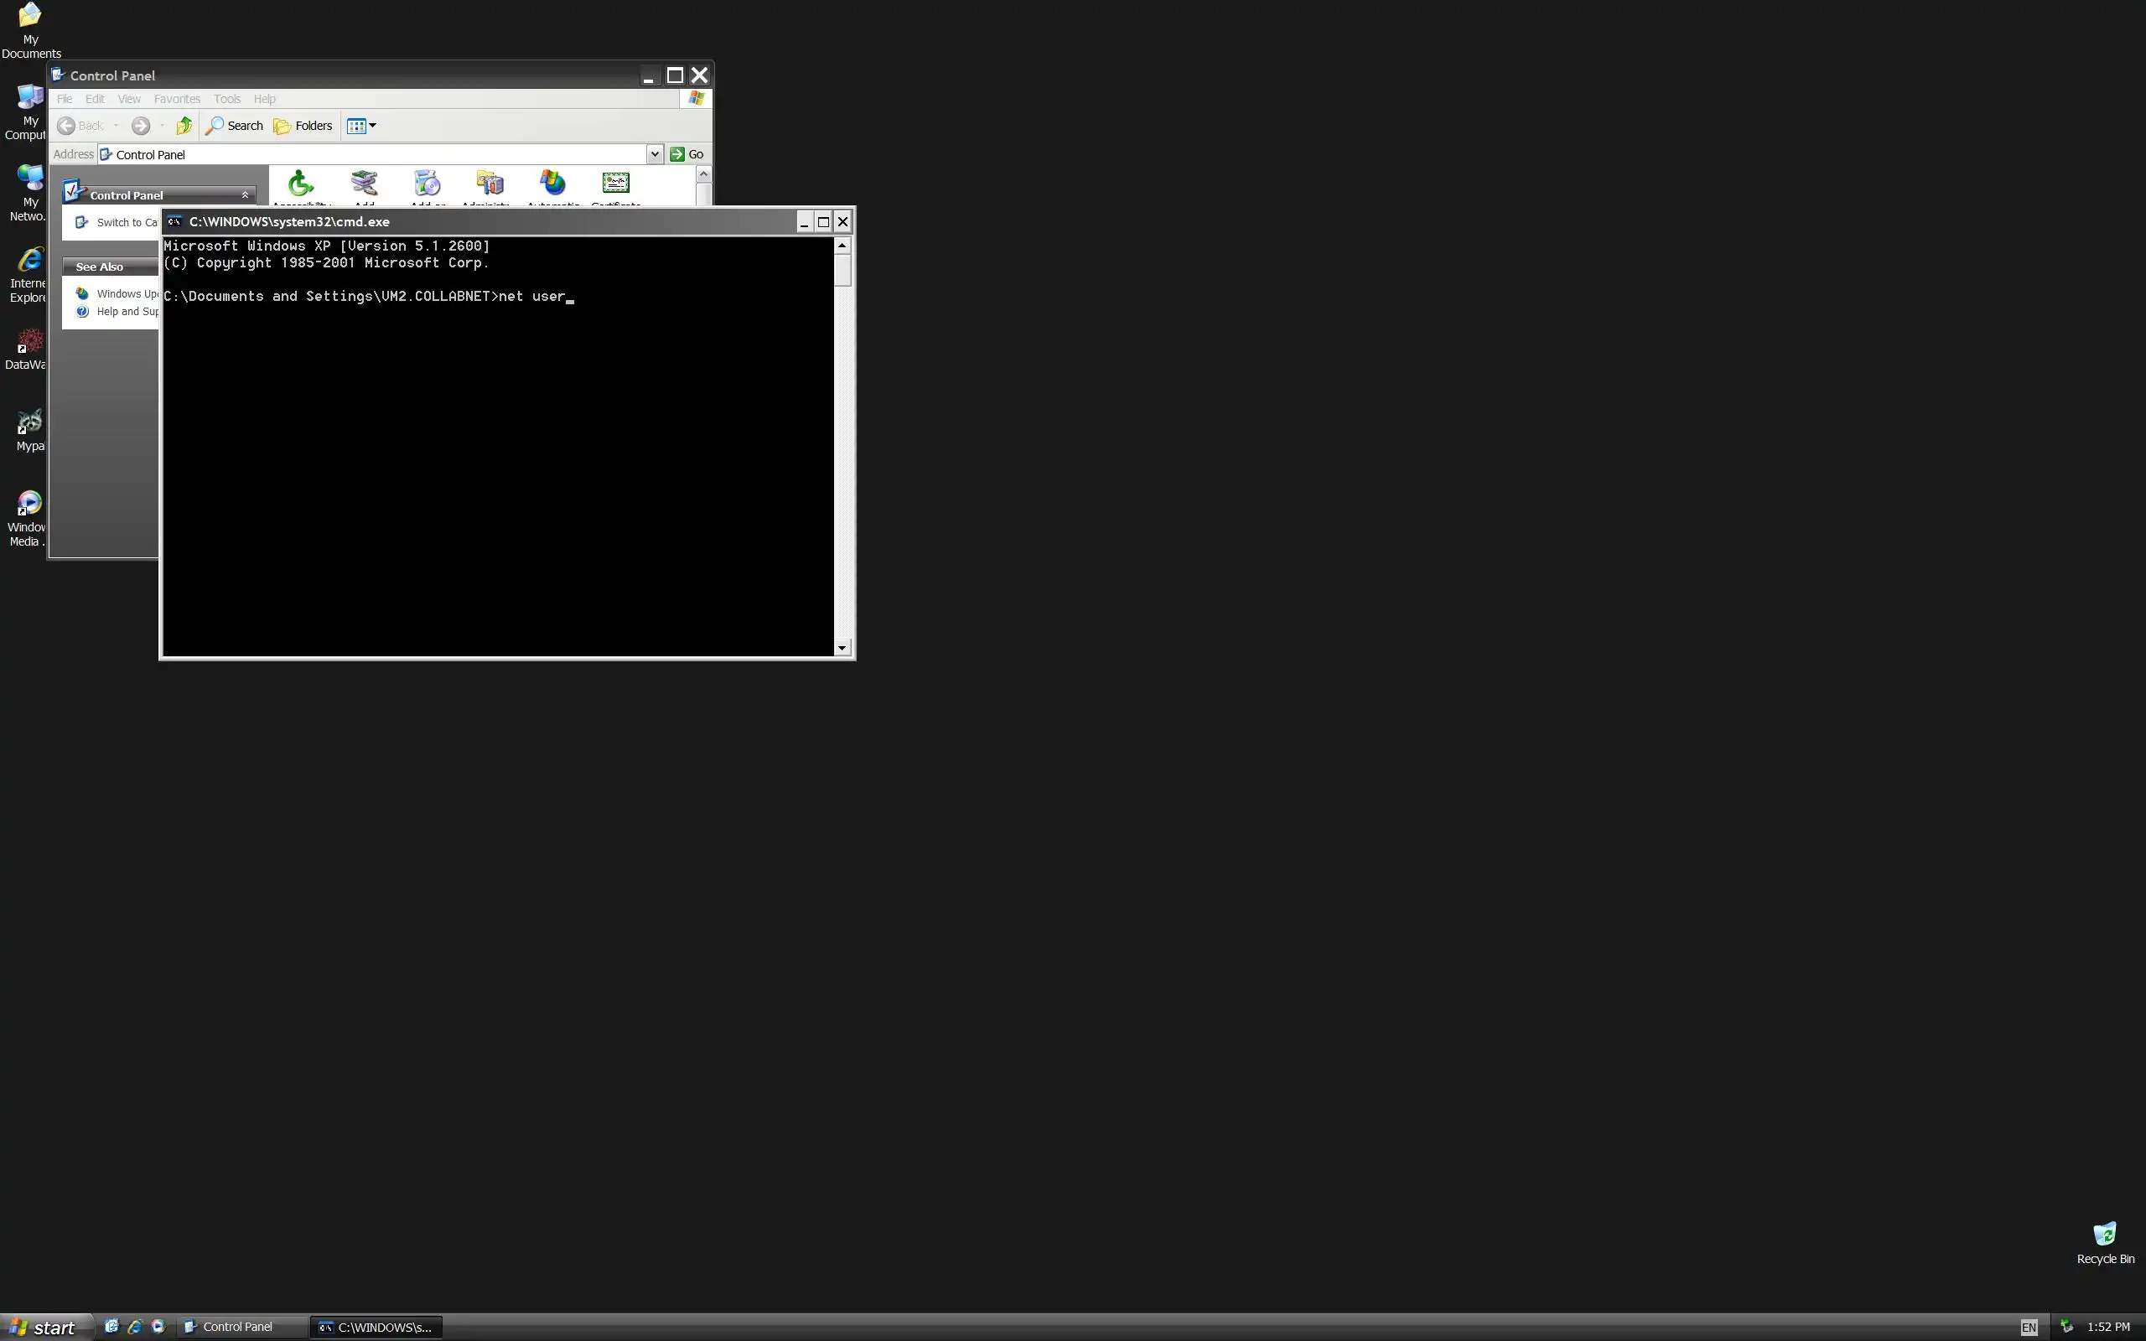Viewport: 2146px width, 1341px height.
Task: Open the Tools menu
Action: [226, 98]
